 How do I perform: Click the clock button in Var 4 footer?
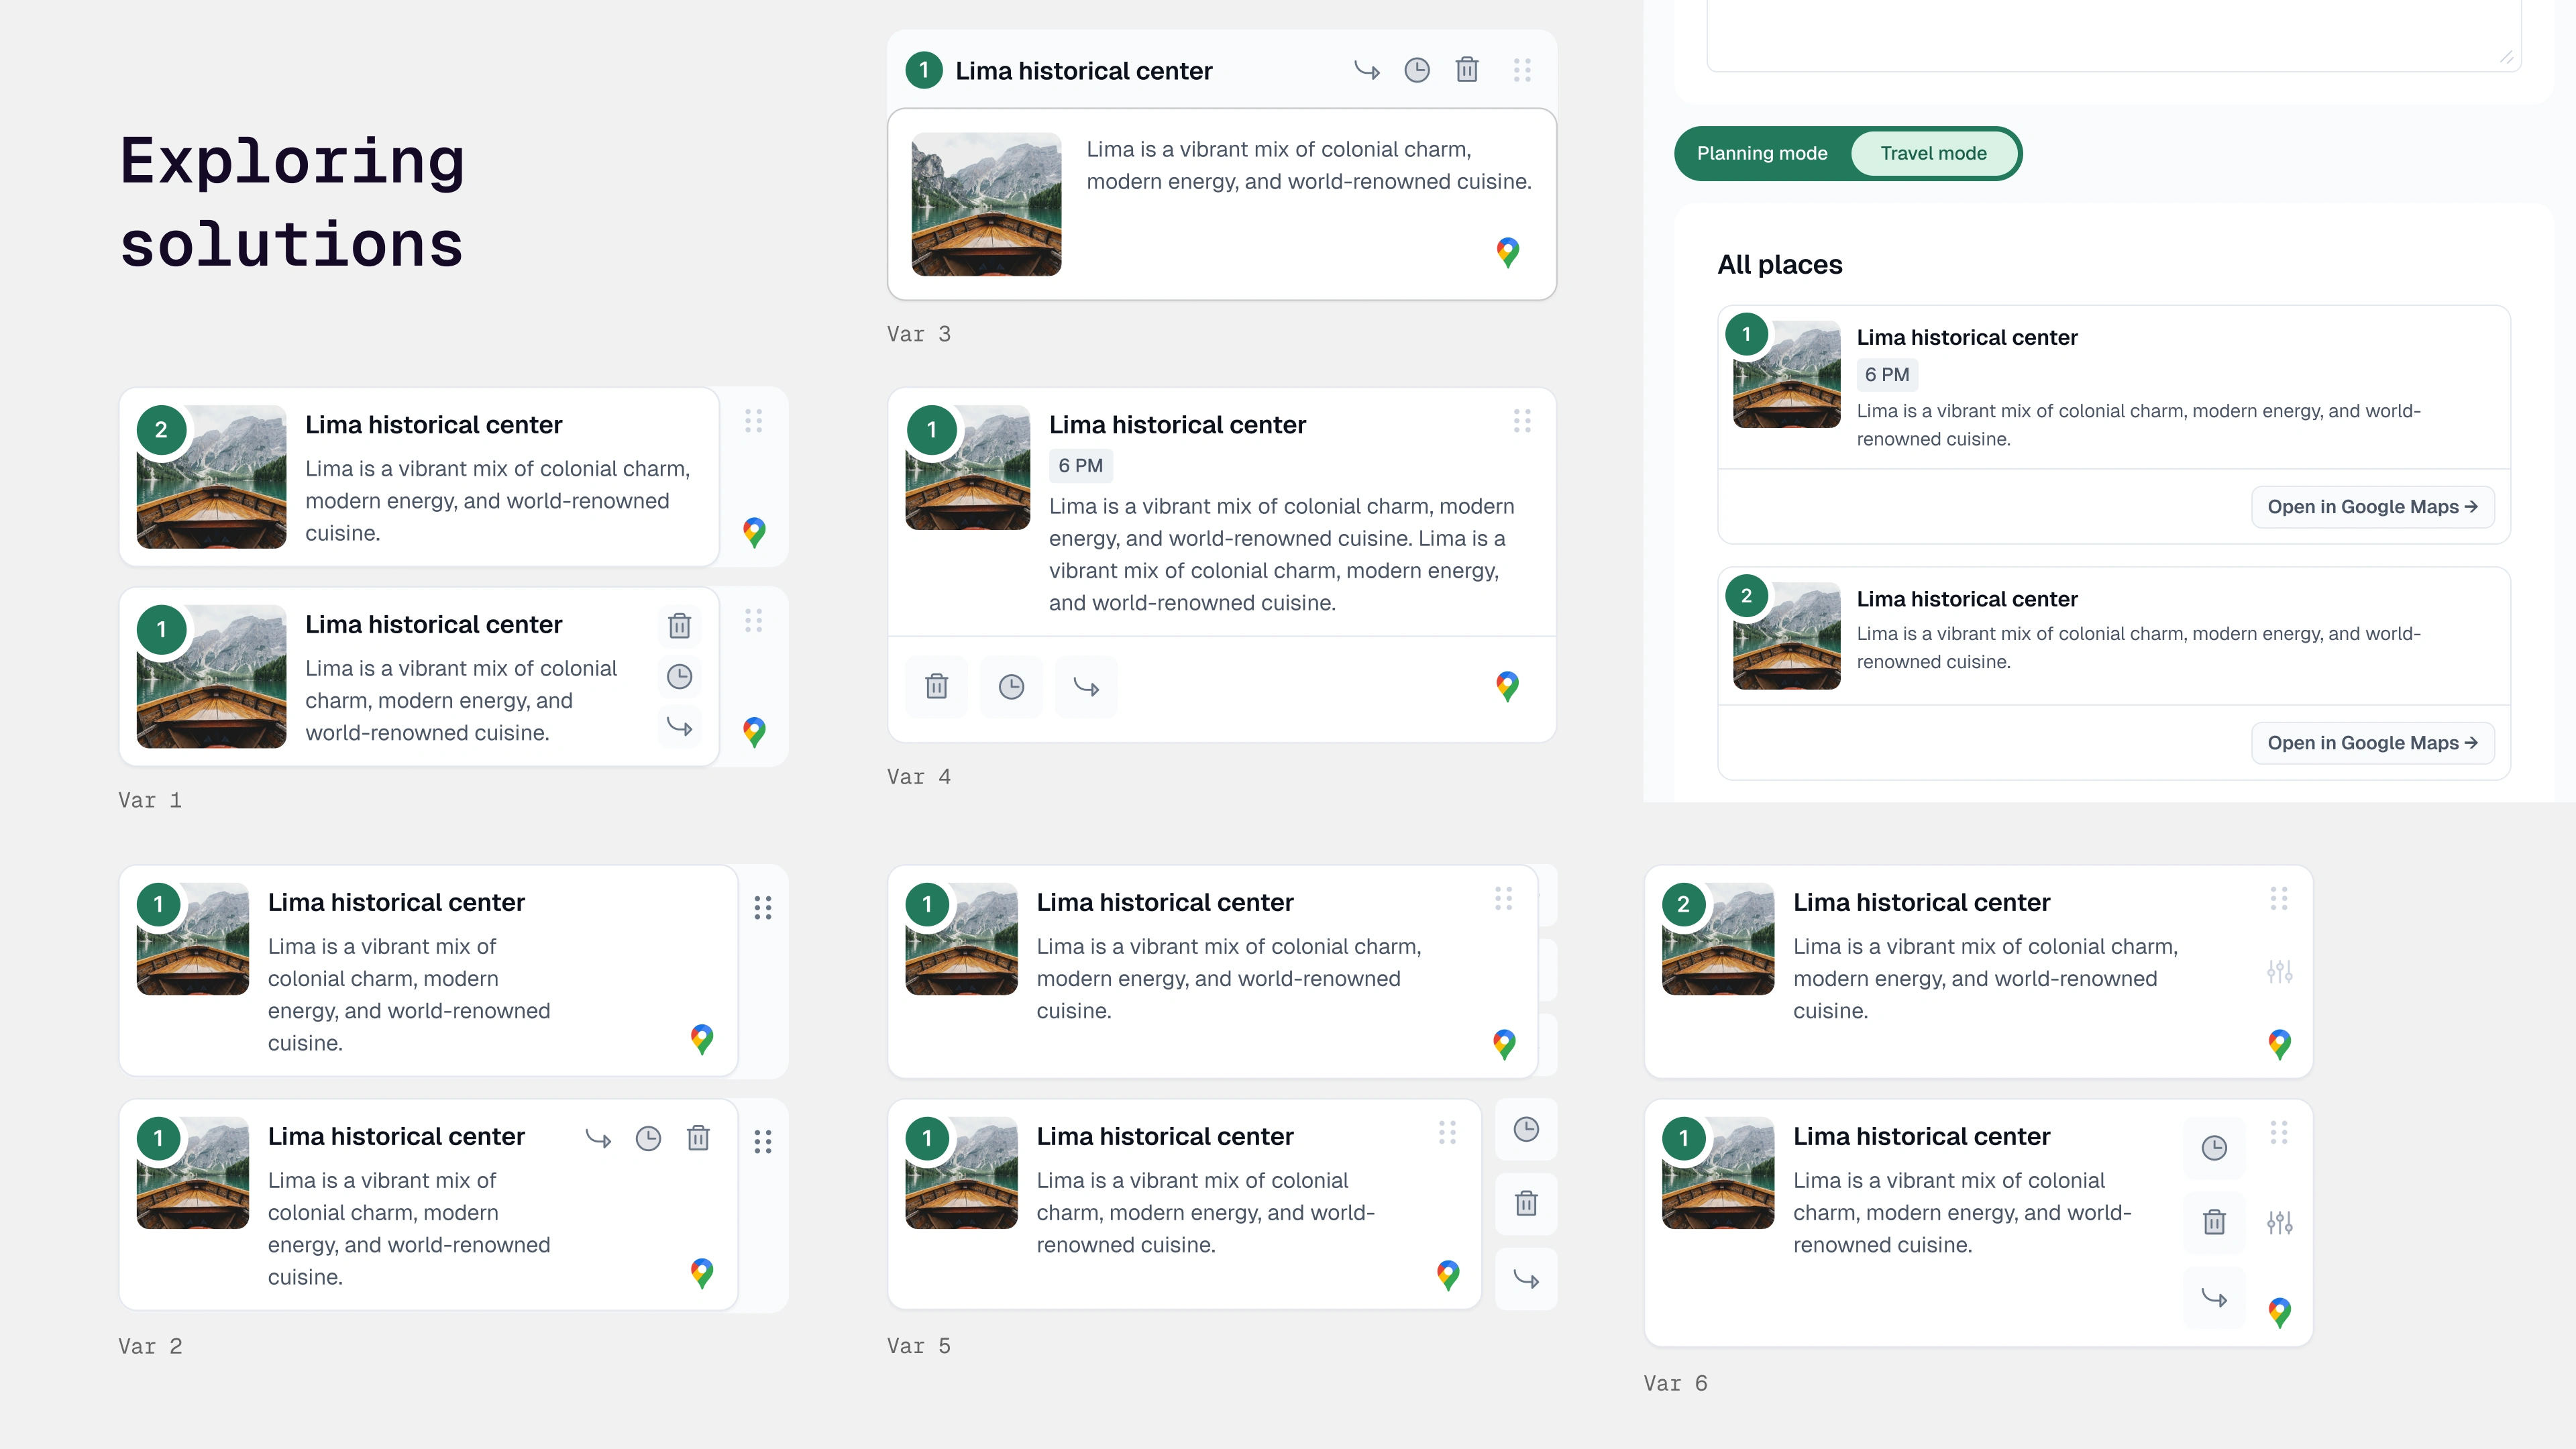(1011, 687)
